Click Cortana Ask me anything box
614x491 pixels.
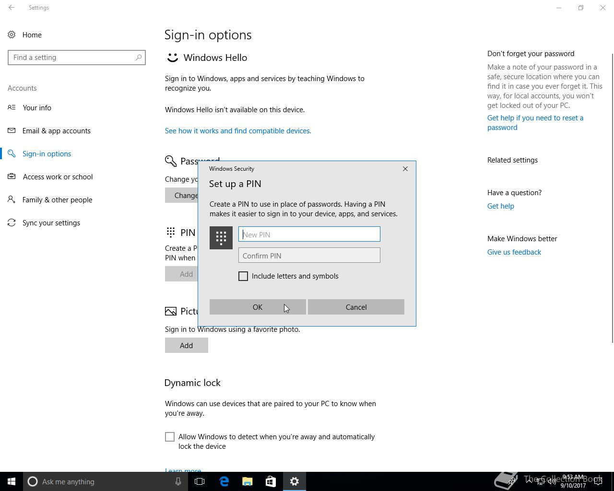[105, 481]
